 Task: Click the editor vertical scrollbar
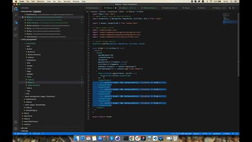coord(239,44)
